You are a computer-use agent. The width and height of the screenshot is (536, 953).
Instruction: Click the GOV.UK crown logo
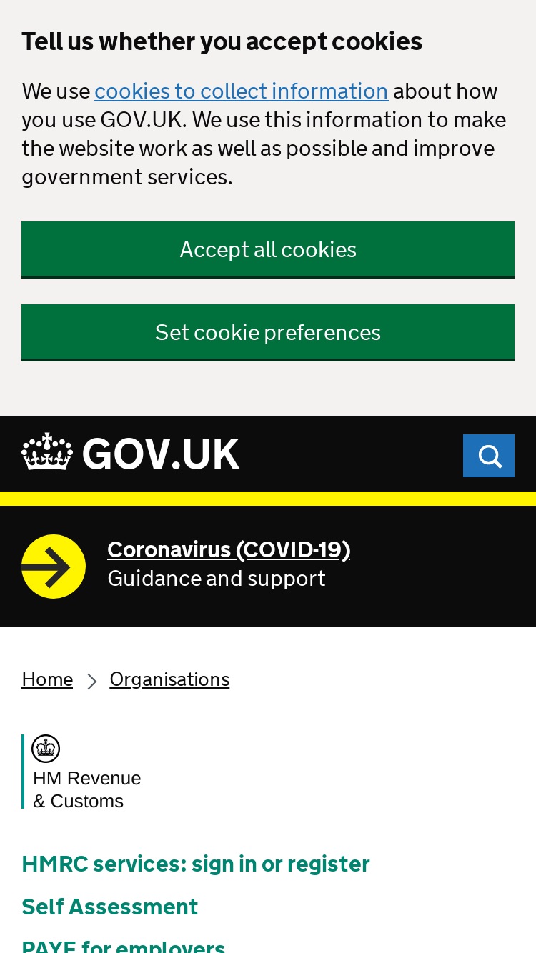[47, 451]
